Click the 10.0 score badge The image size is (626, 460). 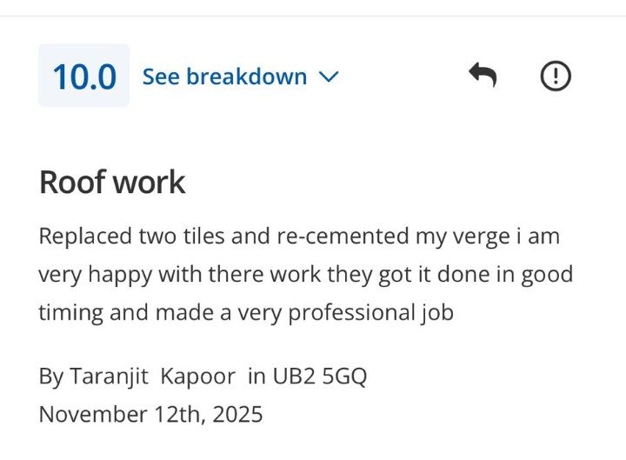point(83,77)
